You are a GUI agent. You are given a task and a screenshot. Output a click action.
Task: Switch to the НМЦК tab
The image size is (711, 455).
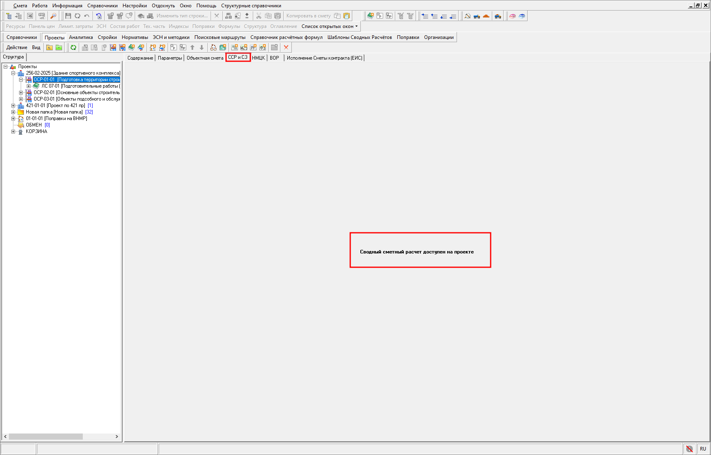[x=258, y=58]
